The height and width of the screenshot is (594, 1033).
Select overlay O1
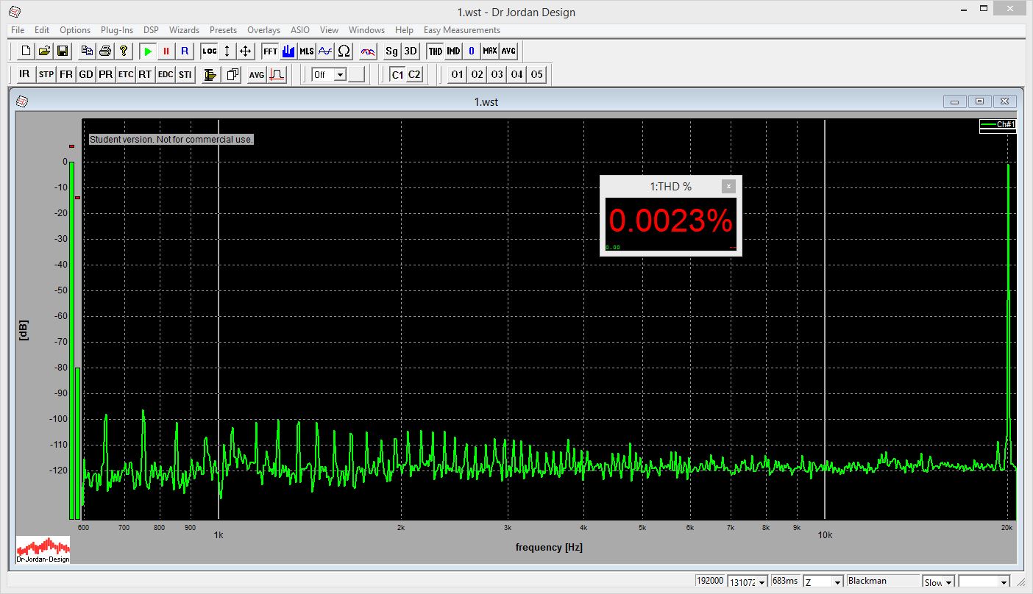(458, 74)
